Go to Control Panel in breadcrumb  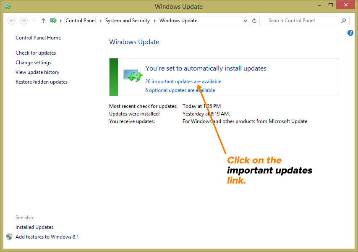(81, 21)
